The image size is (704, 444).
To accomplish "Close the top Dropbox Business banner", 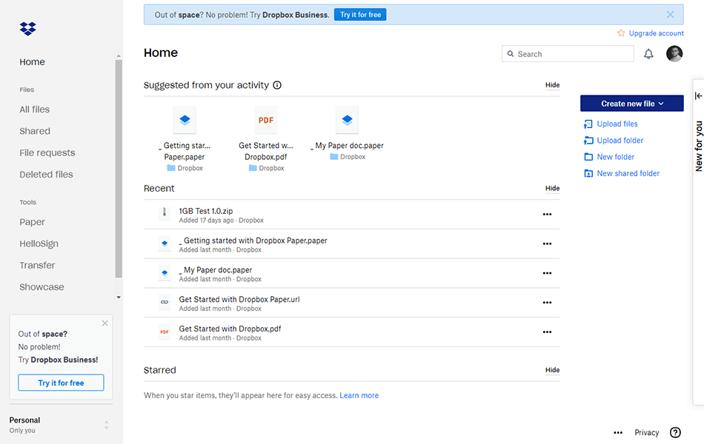I will (670, 15).
